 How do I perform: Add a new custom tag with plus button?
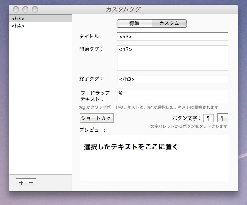[21, 183]
